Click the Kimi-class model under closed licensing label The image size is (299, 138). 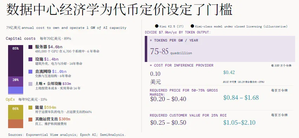241,26
